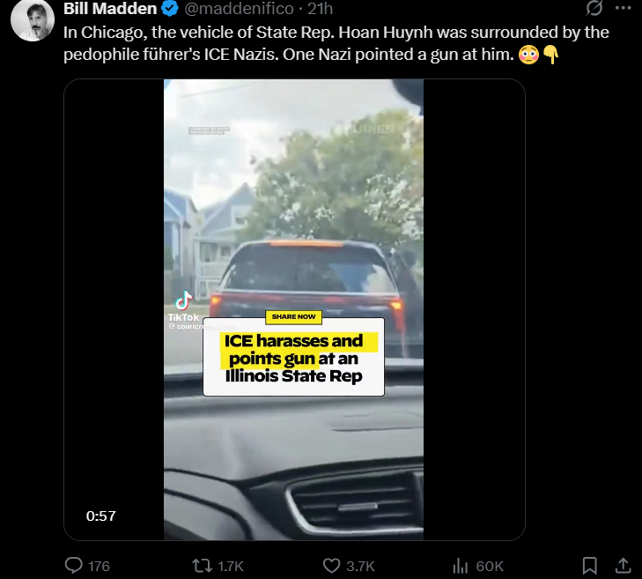Screen dimensions: 642x579
Task: Go to the @maddenifico handle
Action: coord(239,9)
